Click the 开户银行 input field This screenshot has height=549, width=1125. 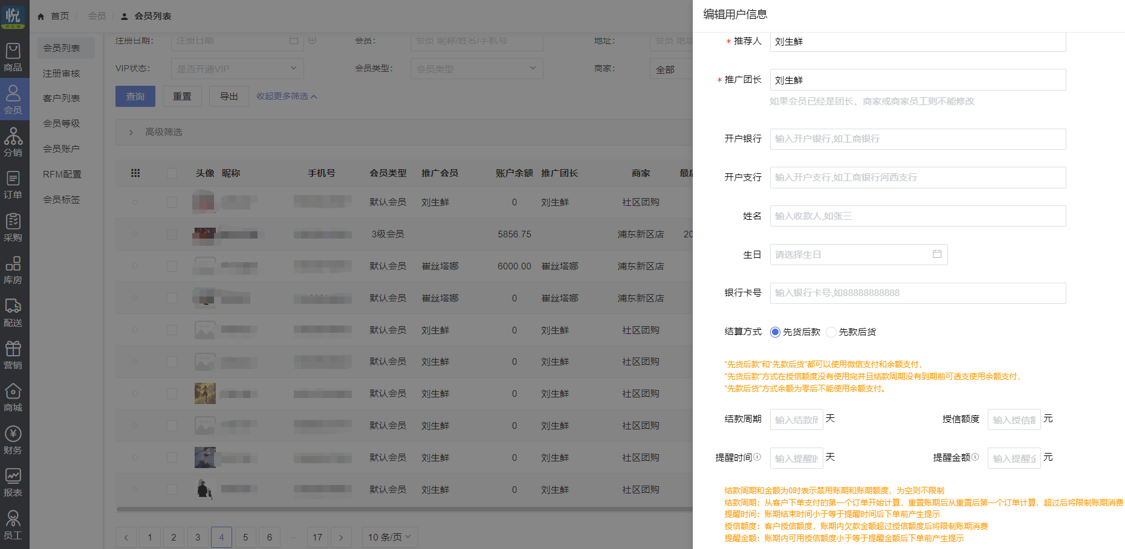coord(917,139)
